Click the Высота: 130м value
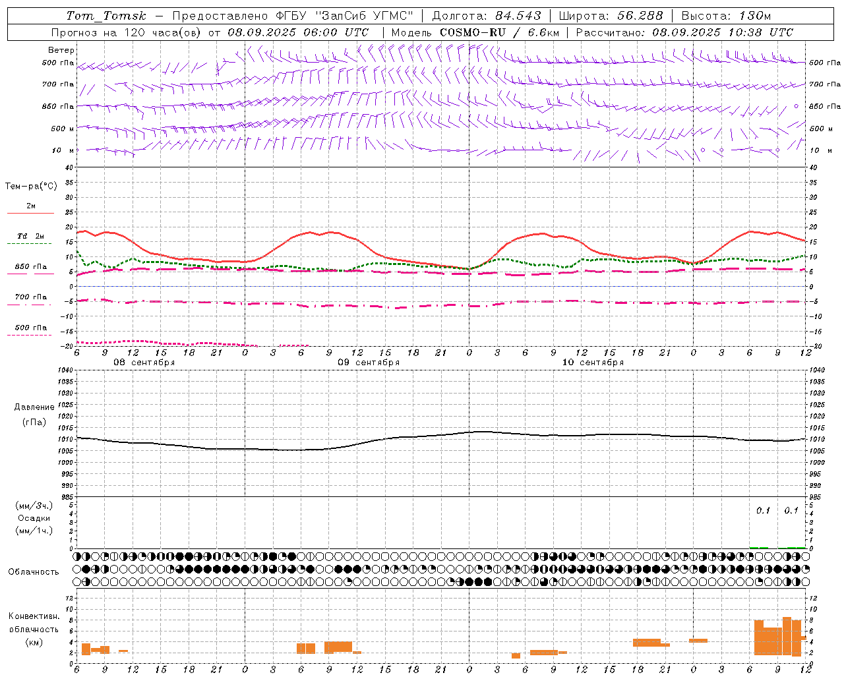This screenshot has width=844, height=675. point(726,16)
